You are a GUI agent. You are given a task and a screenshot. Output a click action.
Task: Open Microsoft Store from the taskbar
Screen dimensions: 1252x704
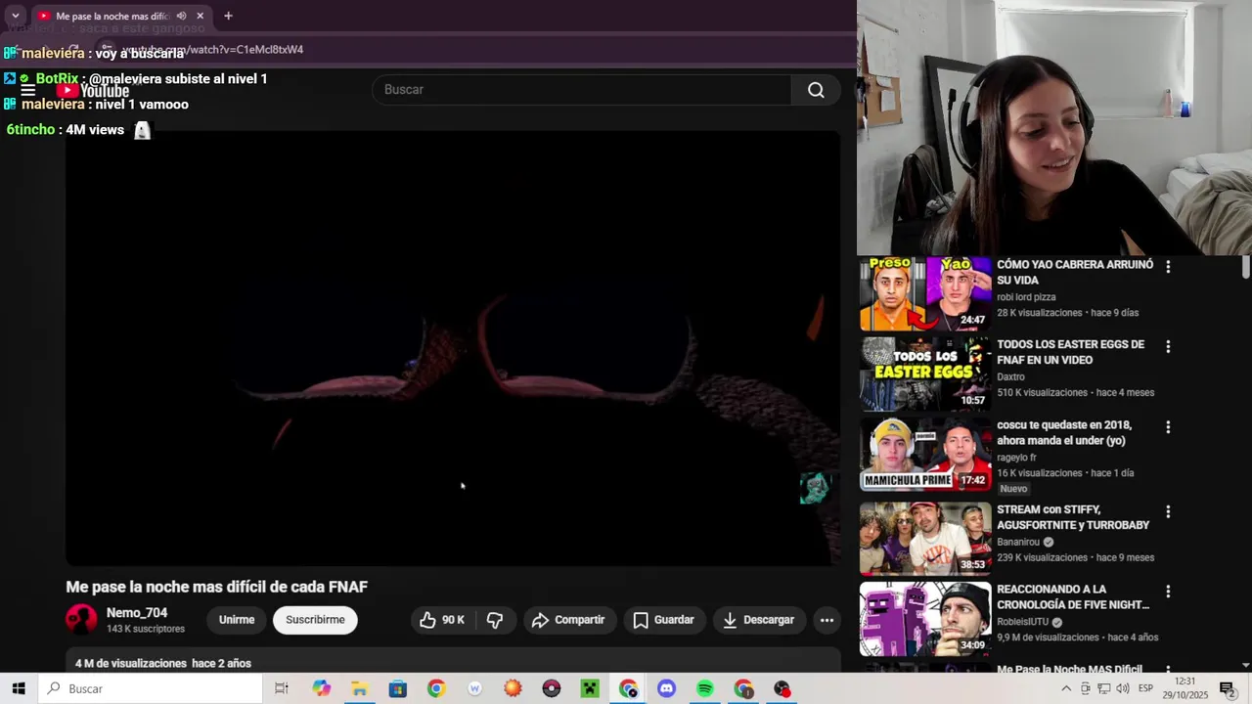coord(397,688)
